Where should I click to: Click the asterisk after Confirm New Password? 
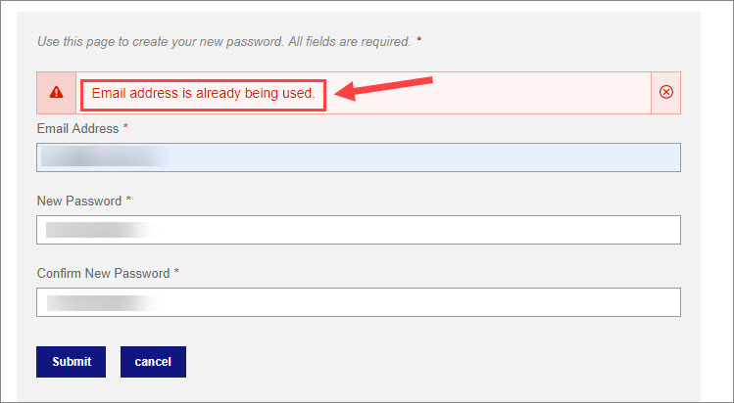pos(176,271)
